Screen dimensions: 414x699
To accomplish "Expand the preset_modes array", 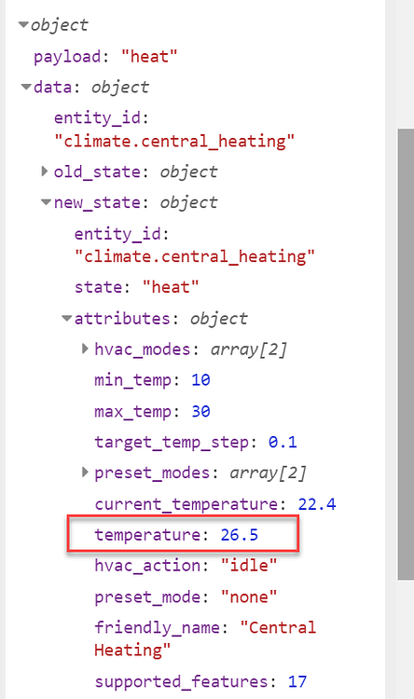I will coord(85,473).
